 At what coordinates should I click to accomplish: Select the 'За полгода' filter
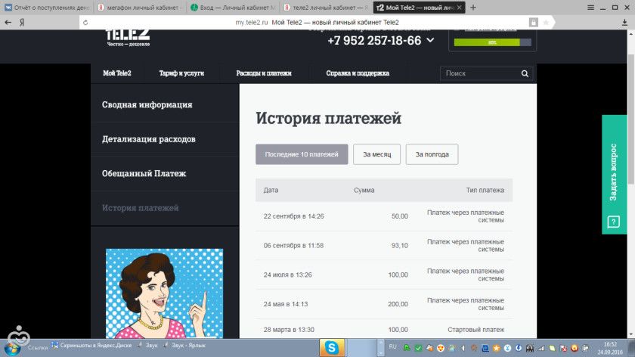(x=432, y=154)
